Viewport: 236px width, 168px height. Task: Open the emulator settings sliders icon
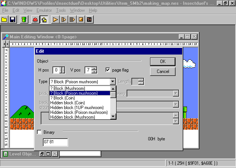click(x=89, y=19)
